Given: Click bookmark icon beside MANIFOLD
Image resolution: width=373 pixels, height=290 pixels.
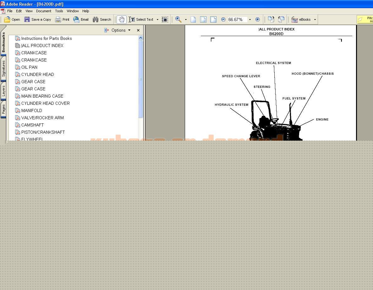Looking at the screenshot, I should (x=18, y=110).
